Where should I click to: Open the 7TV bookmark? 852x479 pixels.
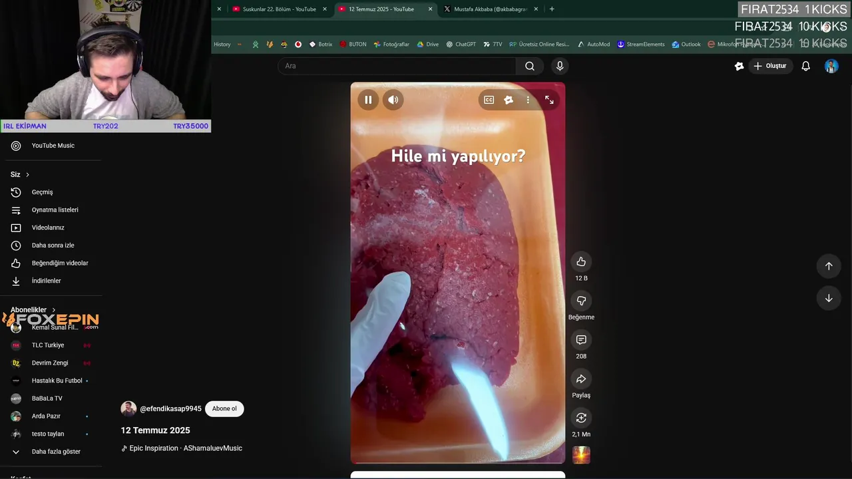pyautogui.click(x=493, y=45)
